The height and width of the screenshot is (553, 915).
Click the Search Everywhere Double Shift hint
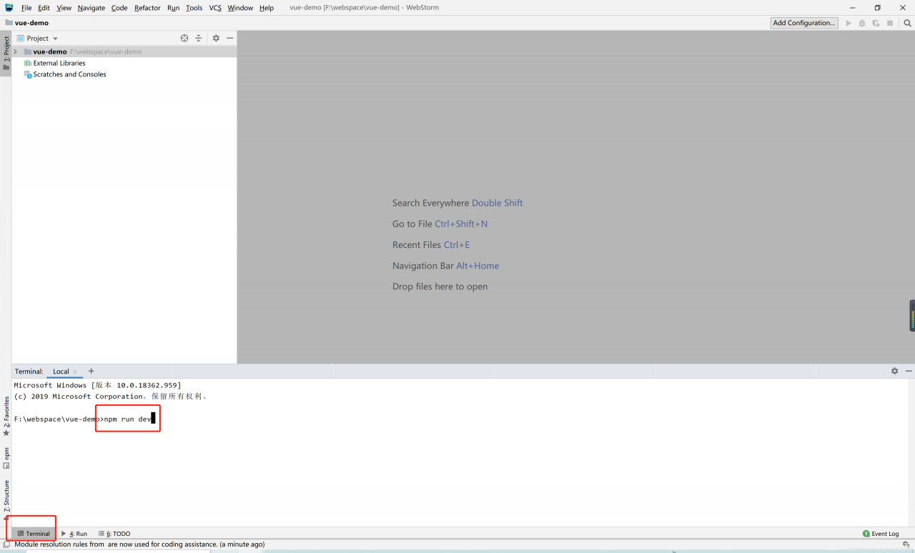457,203
